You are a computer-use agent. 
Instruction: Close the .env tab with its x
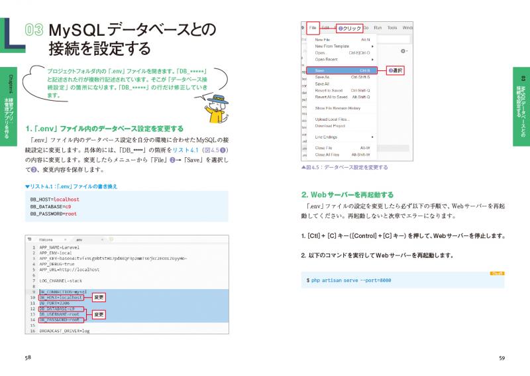pyautogui.click(x=102, y=239)
